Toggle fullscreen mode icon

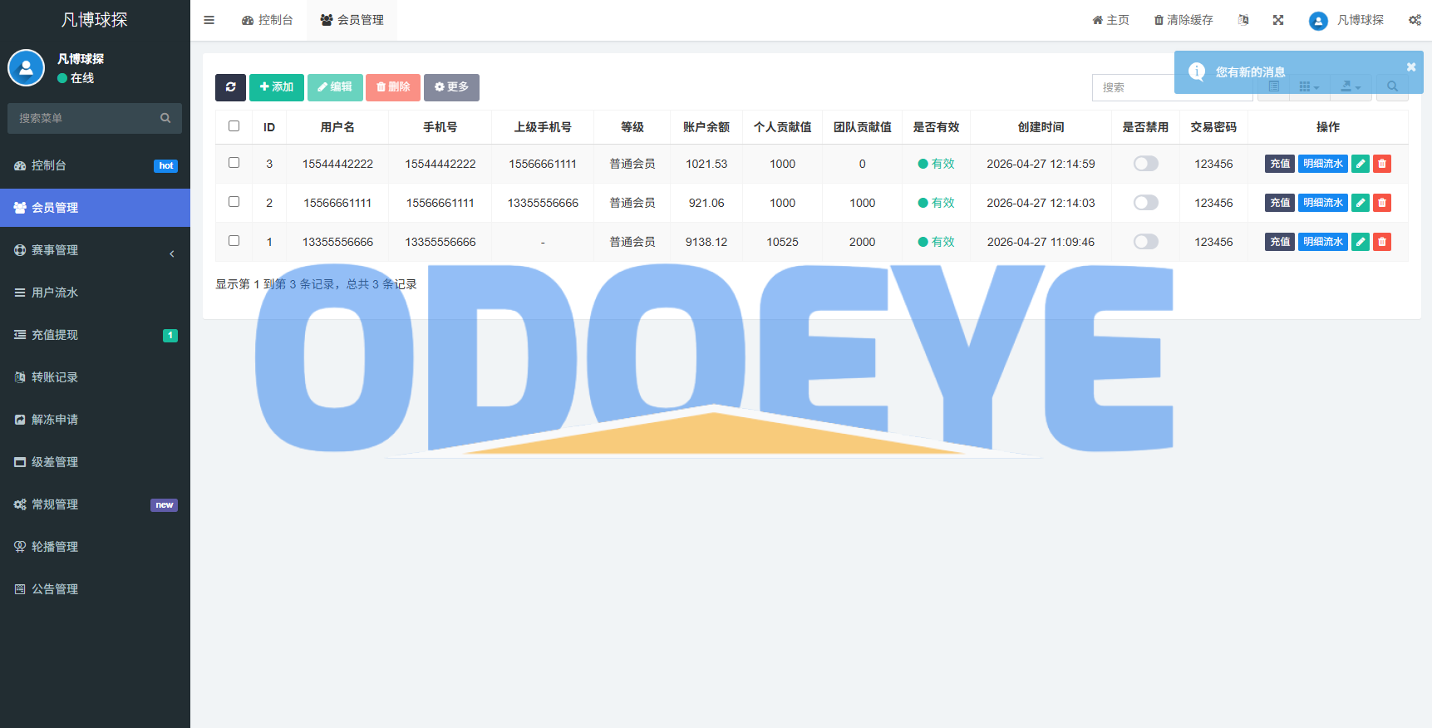coord(1278,20)
